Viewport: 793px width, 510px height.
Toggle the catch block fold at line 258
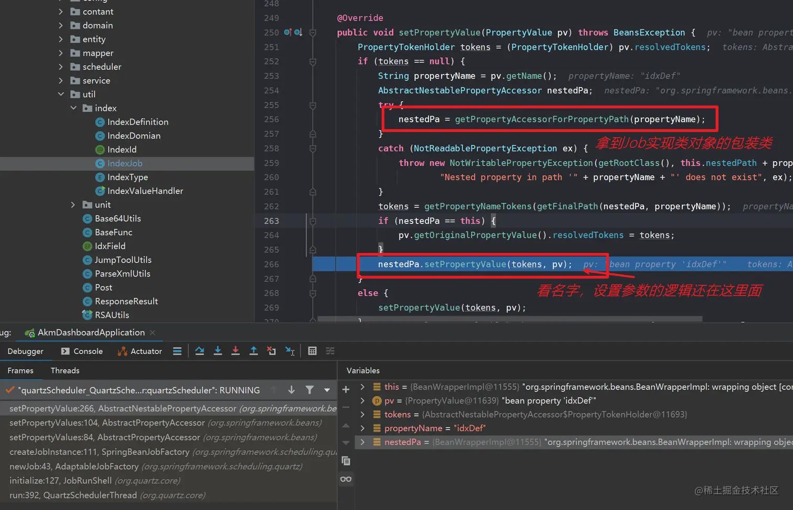313,148
